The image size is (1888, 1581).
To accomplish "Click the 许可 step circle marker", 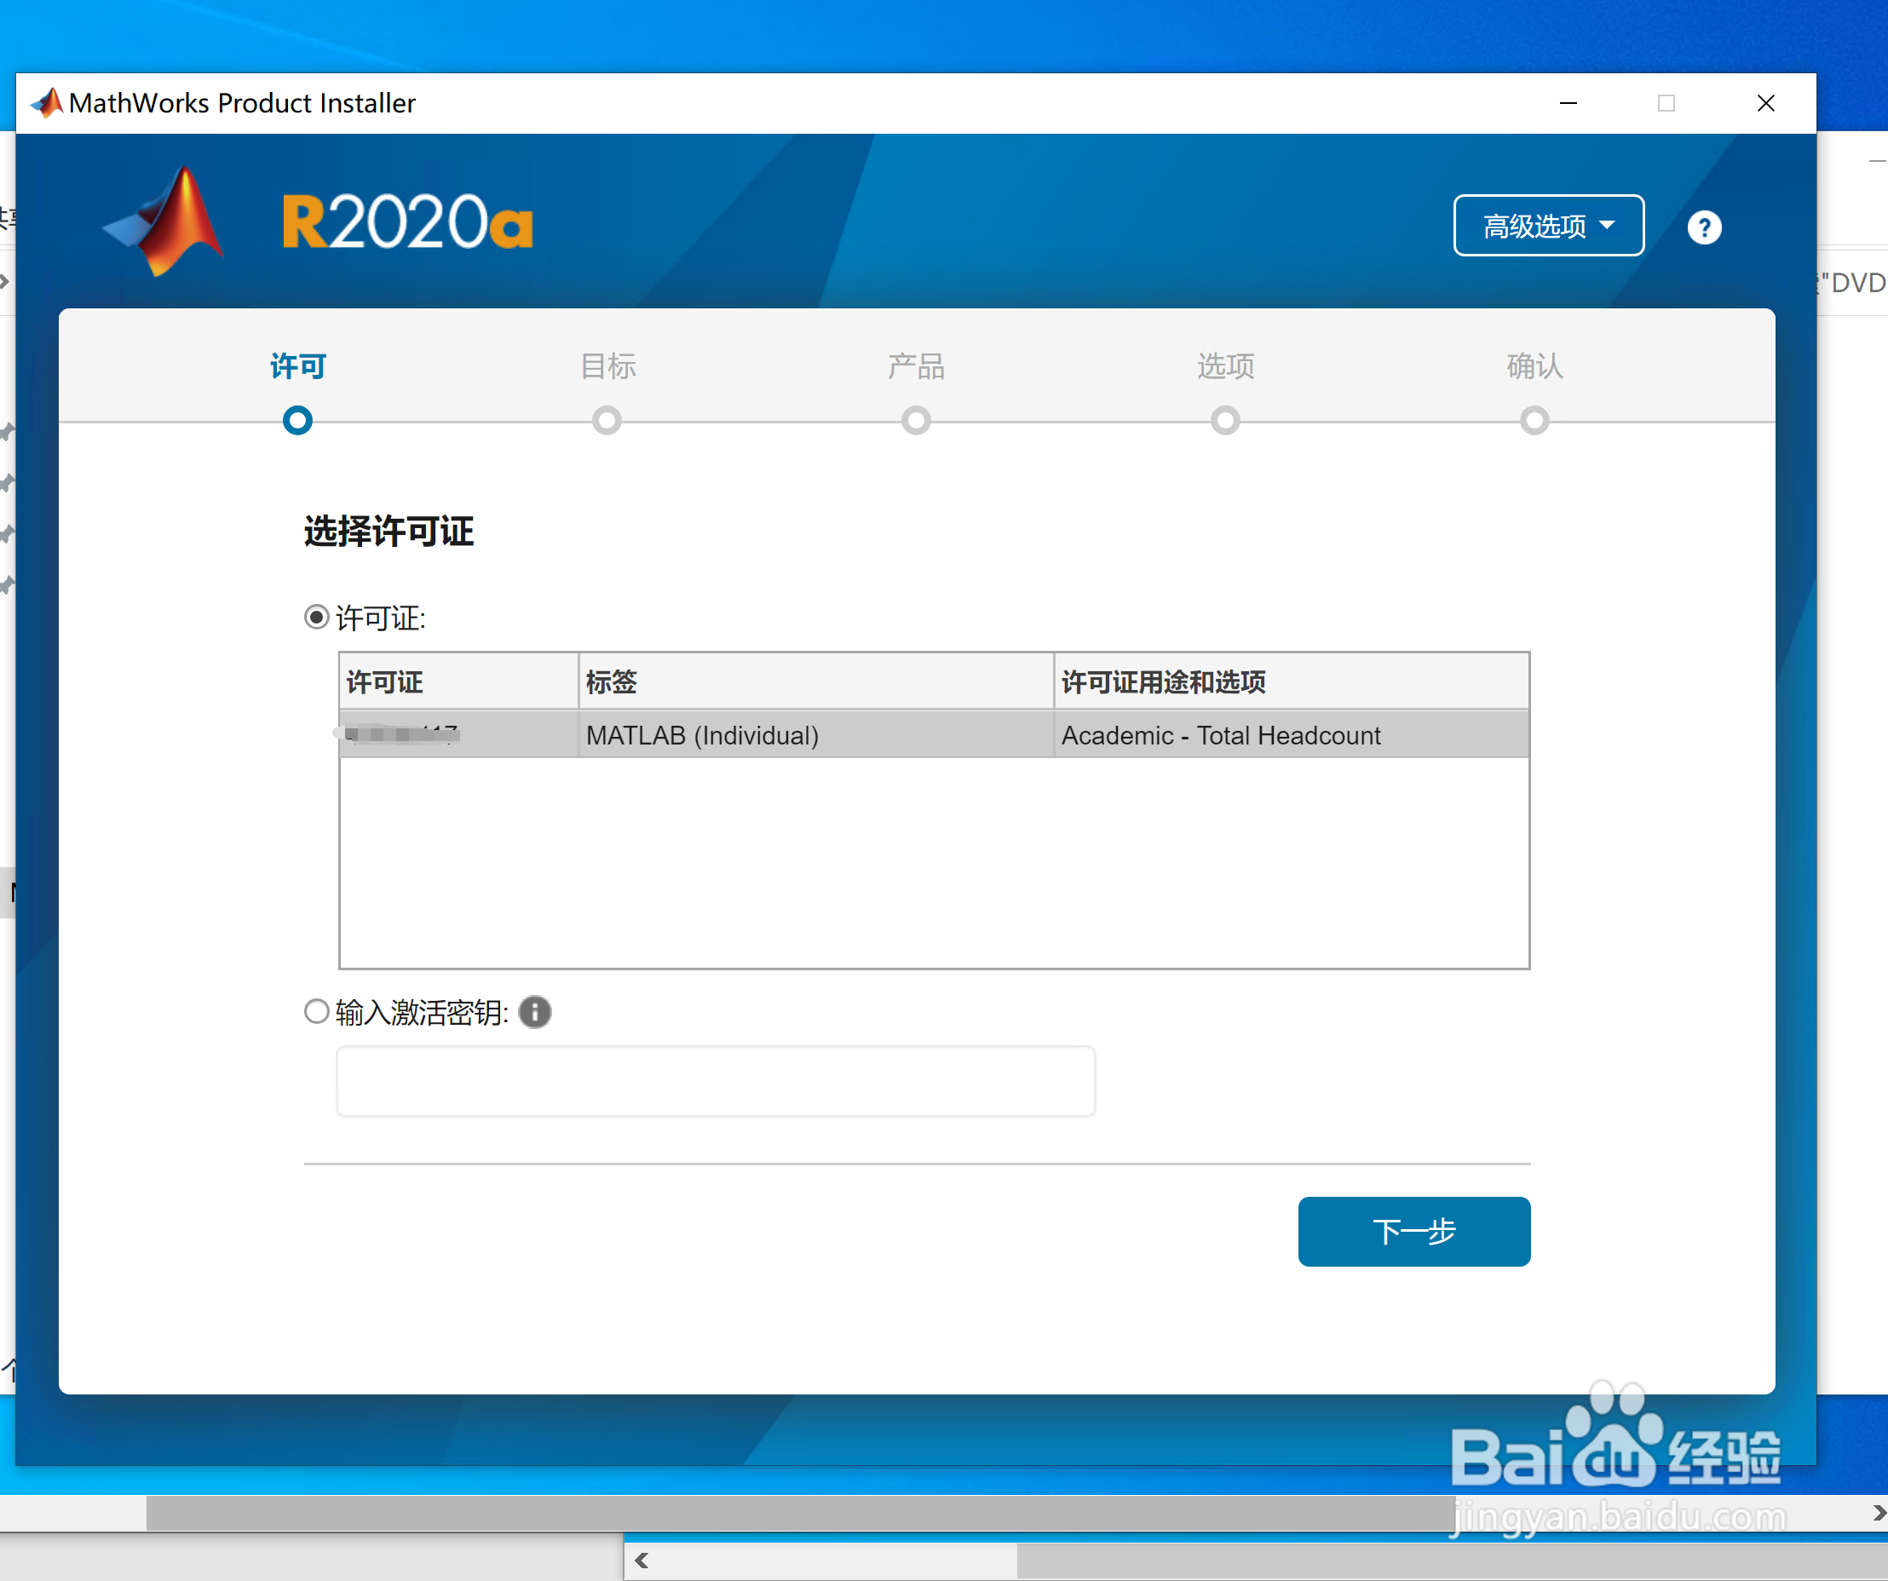I will (x=297, y=420).
